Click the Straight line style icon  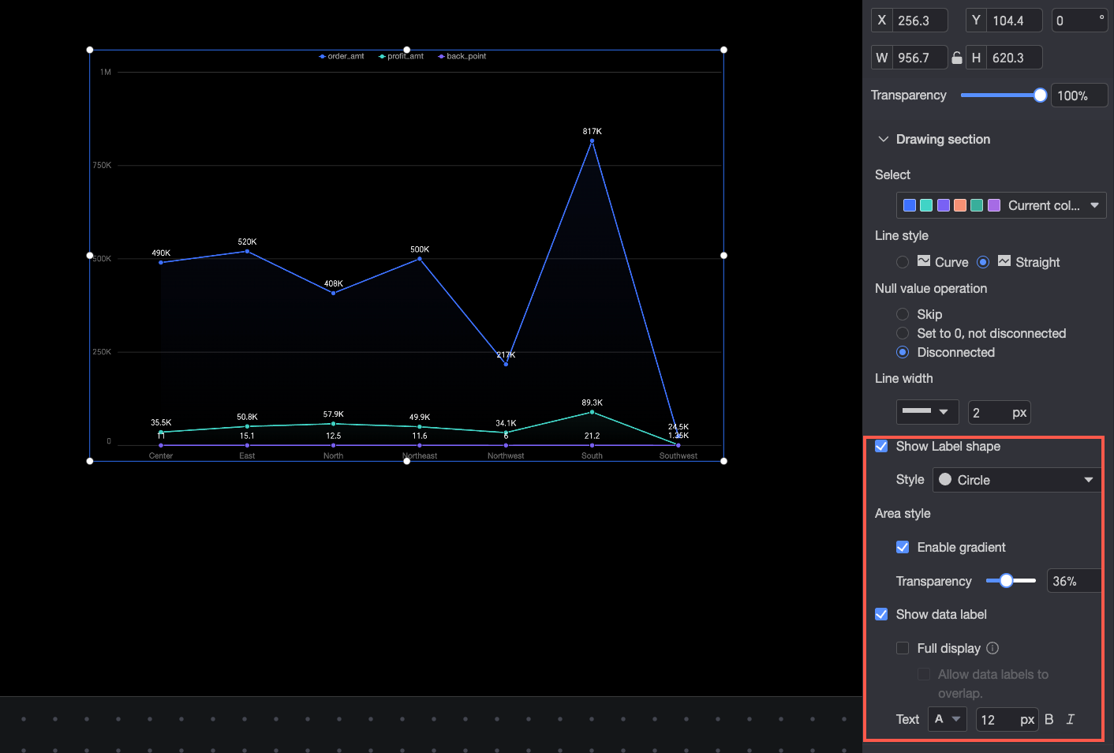point(1004,261)
